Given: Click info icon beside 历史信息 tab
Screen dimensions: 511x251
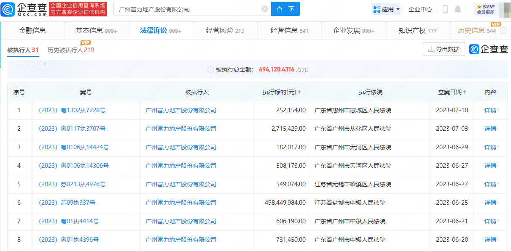Looking at the screenshot, I should (x=503, y=31).
